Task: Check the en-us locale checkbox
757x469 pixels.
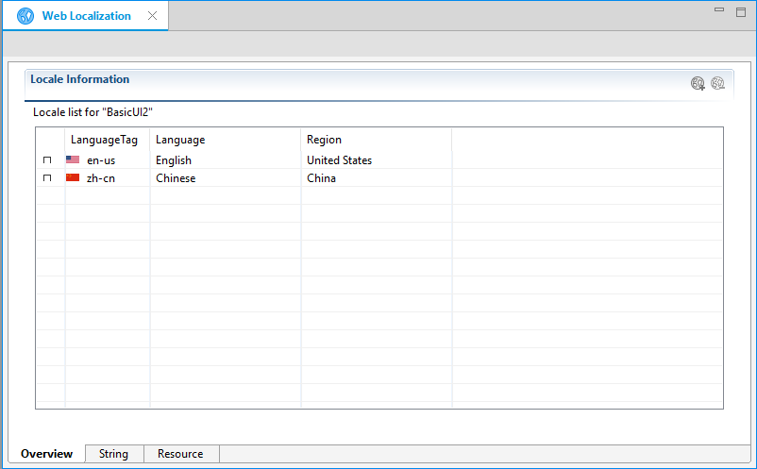Action: (47, 160)
